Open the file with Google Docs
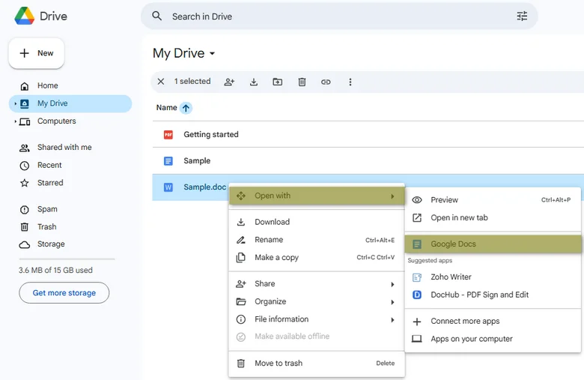Screen dimensions: 584x380 (493, 244)
